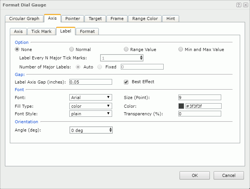Select the Label sub-tab
250x189 pixels.
point(66,31)
